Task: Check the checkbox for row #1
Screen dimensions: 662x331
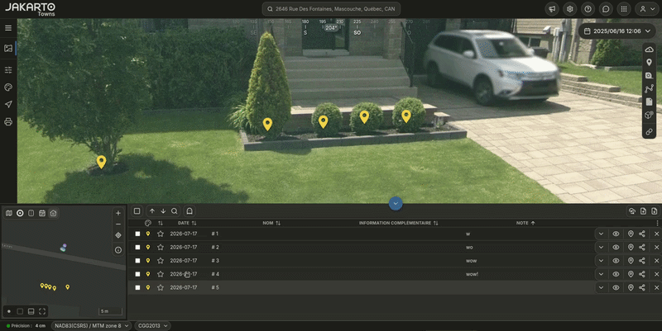Action: point(137,234)
